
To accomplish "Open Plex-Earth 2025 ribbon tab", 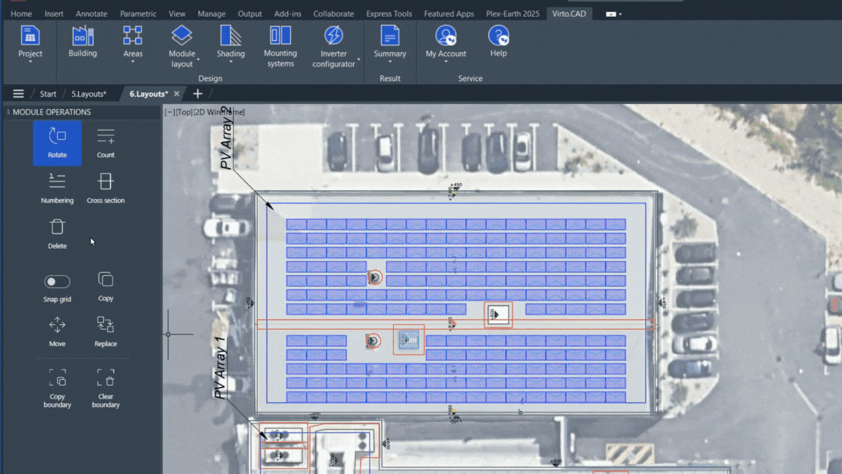I will click(512, 14).
